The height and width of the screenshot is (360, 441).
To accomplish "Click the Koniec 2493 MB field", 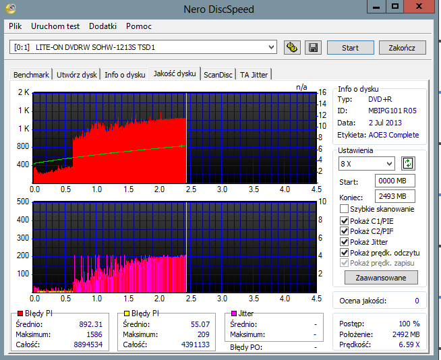I will click(x=395, y=196).
